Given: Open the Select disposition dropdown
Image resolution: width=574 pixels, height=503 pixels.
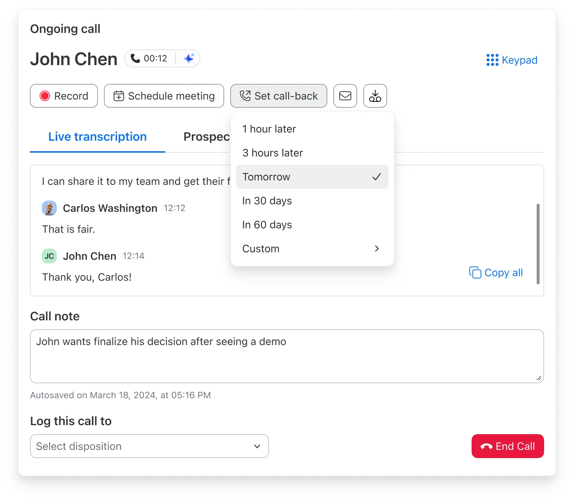Looking at the screenshot, I should (x=149, y=446).
